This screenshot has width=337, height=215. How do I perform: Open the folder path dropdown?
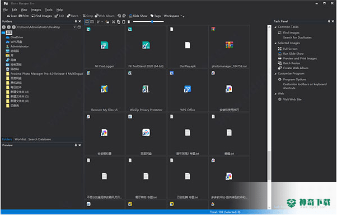(74, 27)
